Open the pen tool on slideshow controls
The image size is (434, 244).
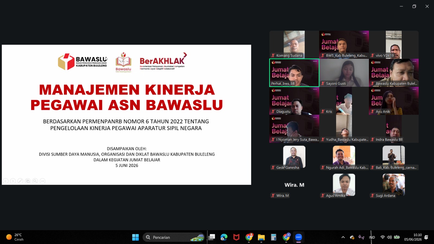(x=20, y=181)
